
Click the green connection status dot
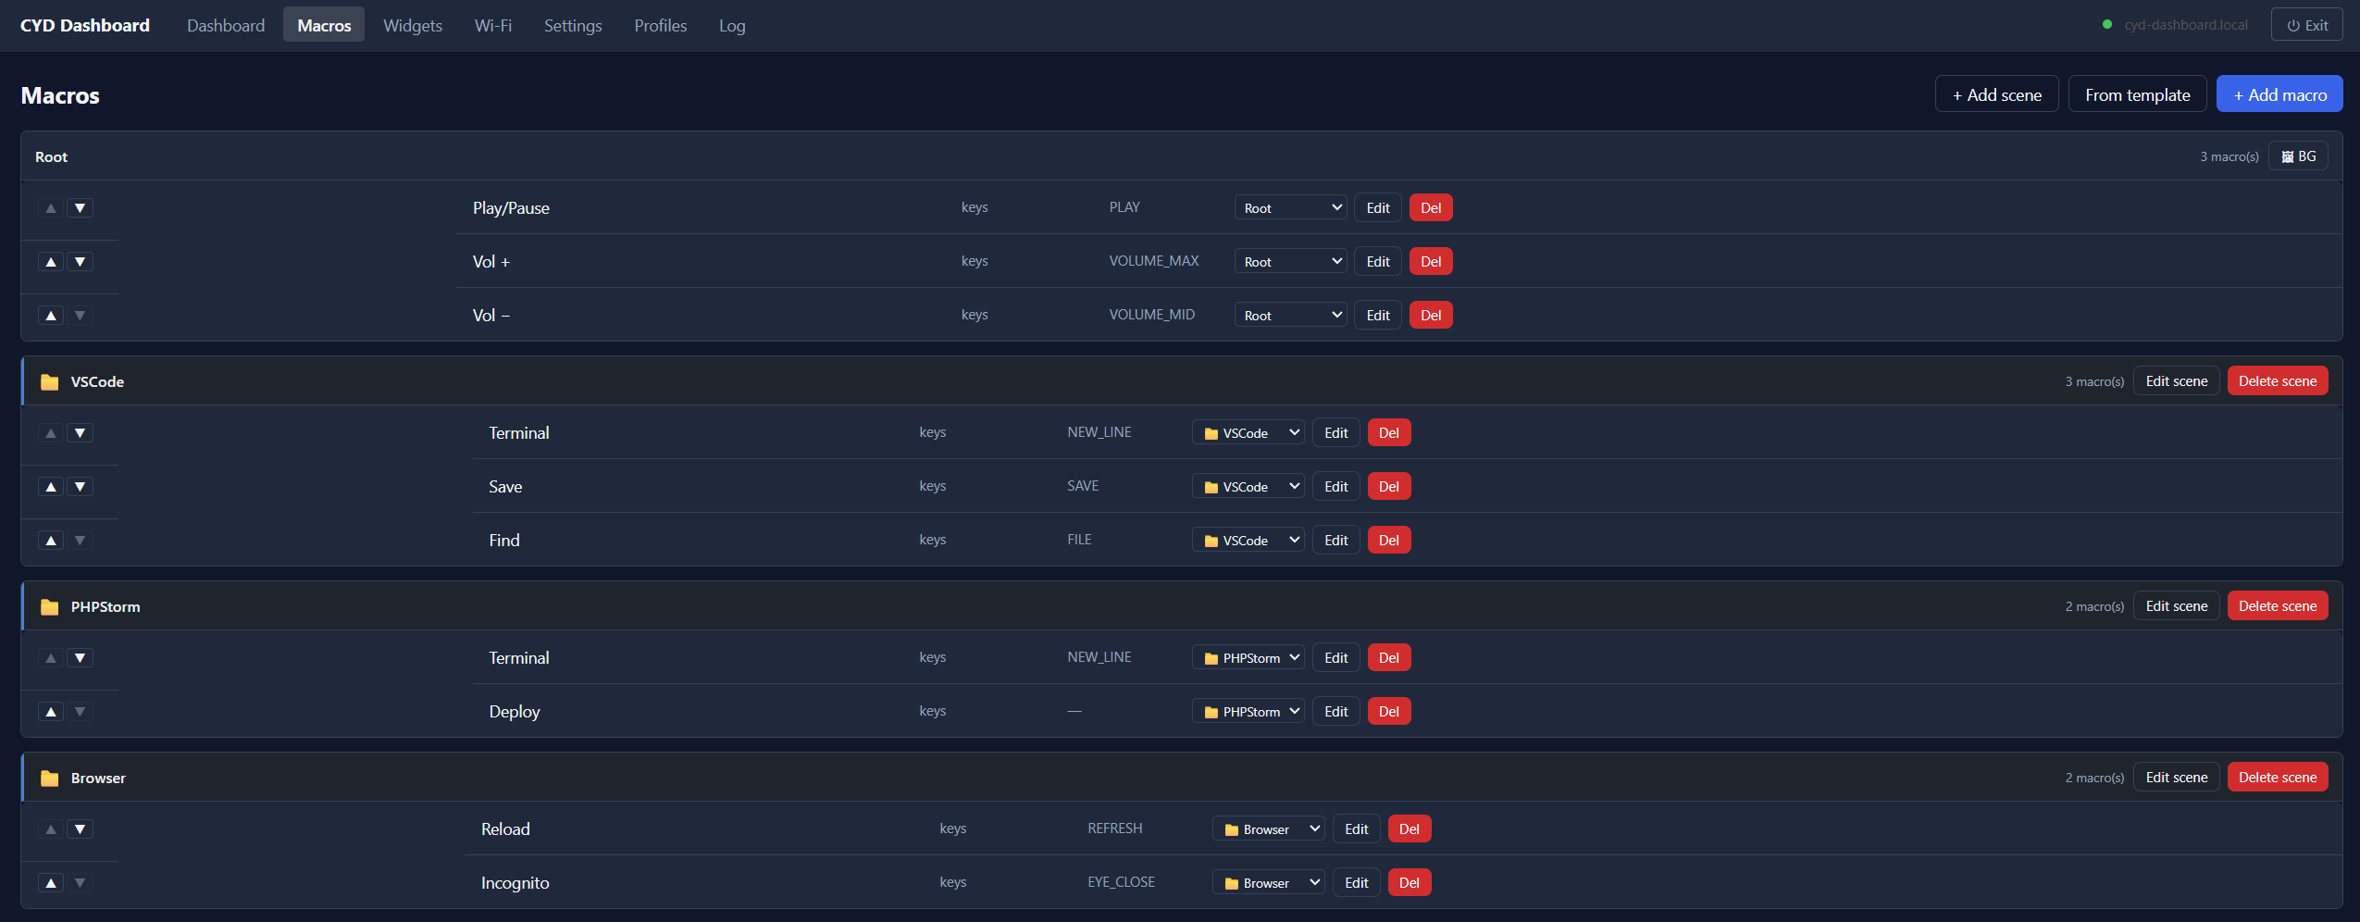coord(2107,25)
